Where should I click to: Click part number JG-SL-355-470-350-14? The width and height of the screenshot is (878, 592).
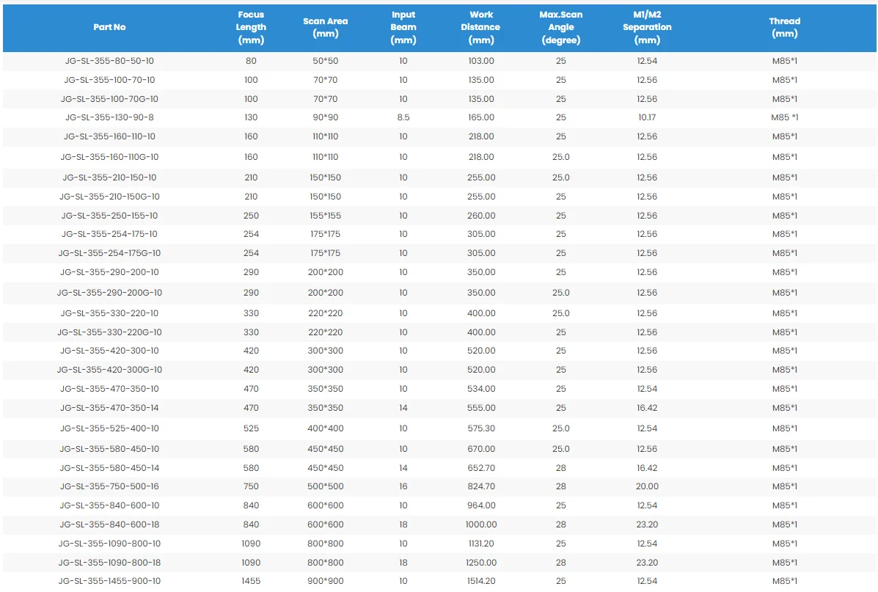(x=109, y=408)
